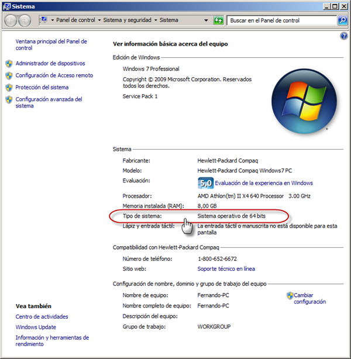Click the Forward navigation arrow button
Viewport: 351px width, 359px height.
pyautogui.click(x=25, y=20)
